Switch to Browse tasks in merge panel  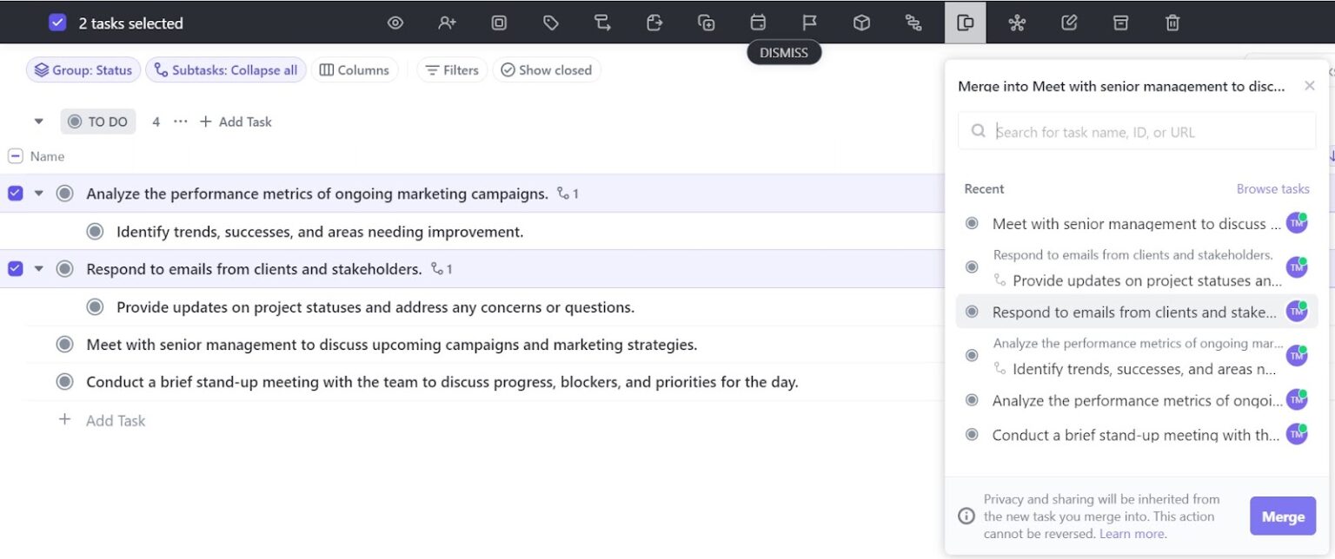coord(1272,188)
